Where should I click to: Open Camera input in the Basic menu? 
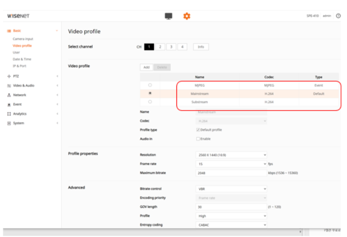pos(23,39)
